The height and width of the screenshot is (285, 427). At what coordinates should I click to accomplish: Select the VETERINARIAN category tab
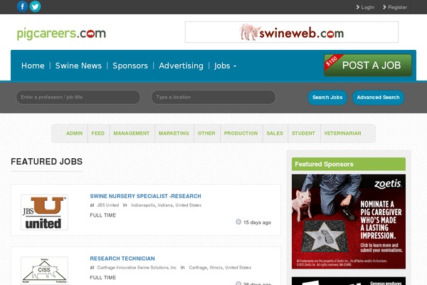point(342,133)
